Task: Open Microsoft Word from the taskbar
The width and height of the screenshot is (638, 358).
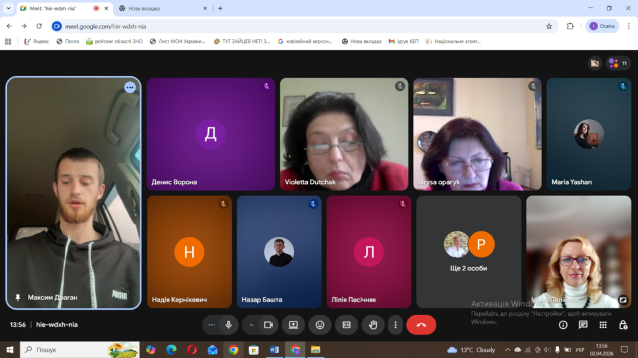Action: pyautogui.click(x=274, y=349)
